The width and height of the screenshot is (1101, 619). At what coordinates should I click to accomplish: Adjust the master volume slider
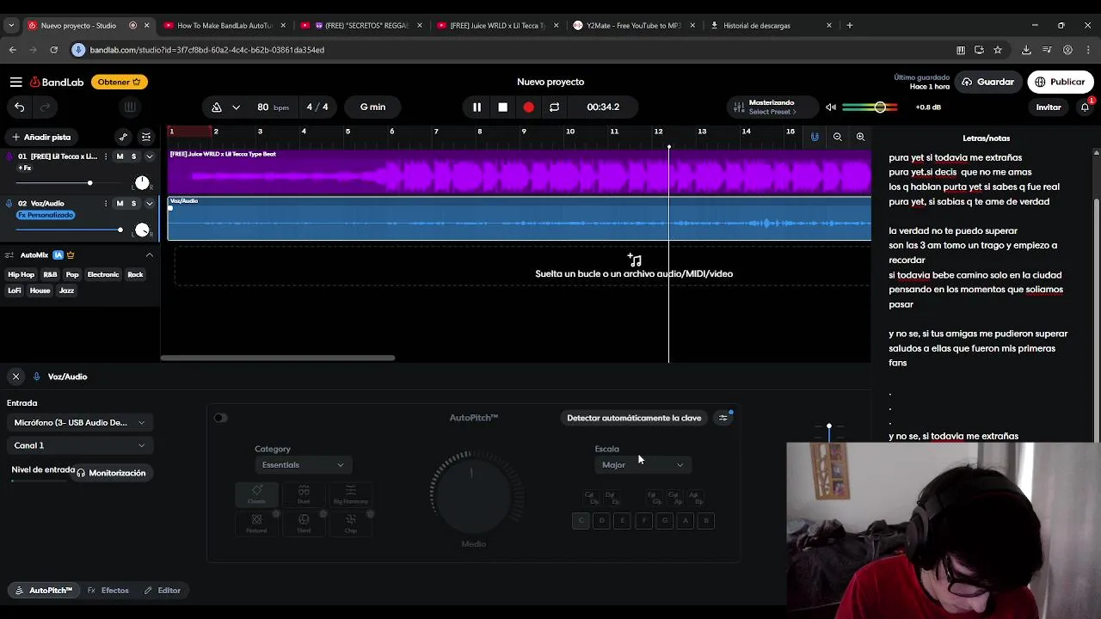pos(870,107)
